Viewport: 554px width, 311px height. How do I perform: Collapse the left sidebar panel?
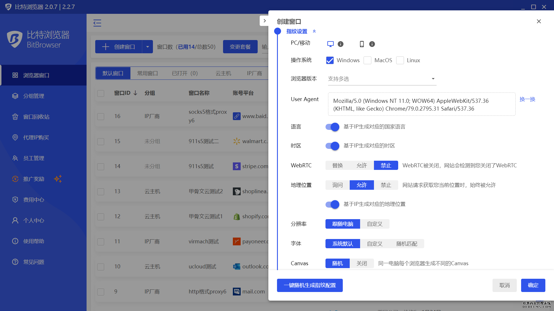pyautogui.click(x=97, y=23)
